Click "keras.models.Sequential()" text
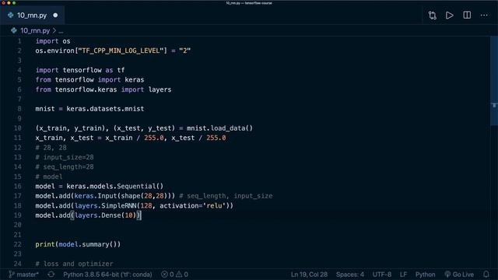Screen dimensions: 498x280 (115, 187)
